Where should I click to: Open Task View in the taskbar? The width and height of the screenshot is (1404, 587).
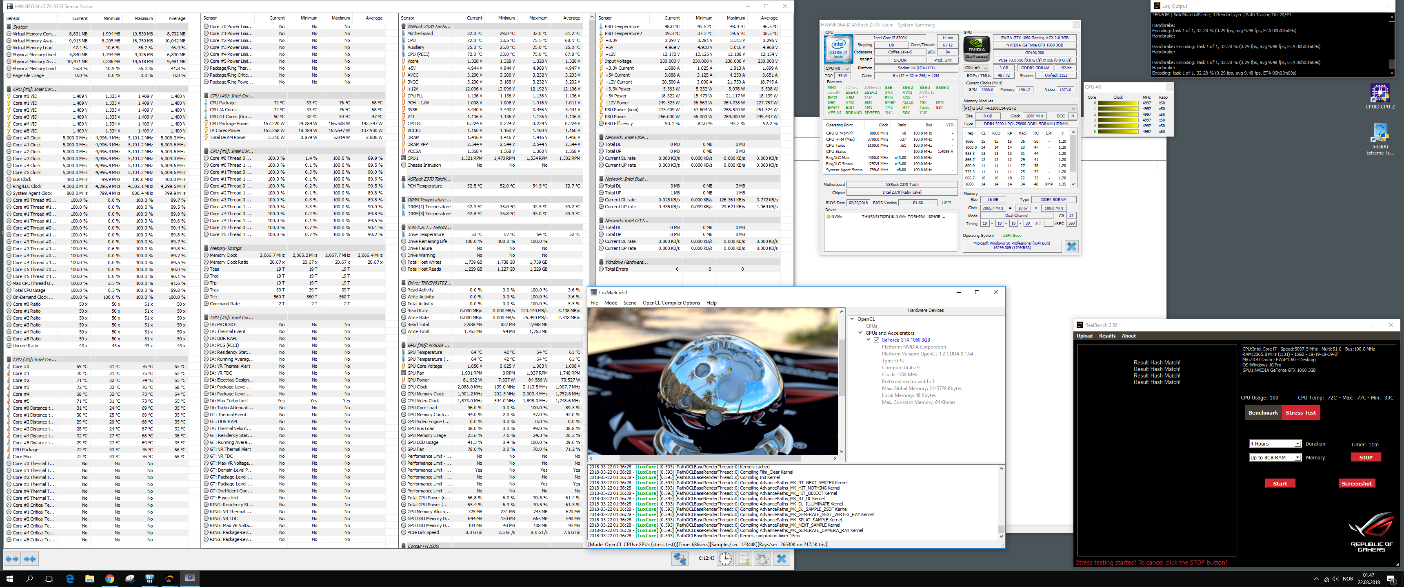pos(49,578)
